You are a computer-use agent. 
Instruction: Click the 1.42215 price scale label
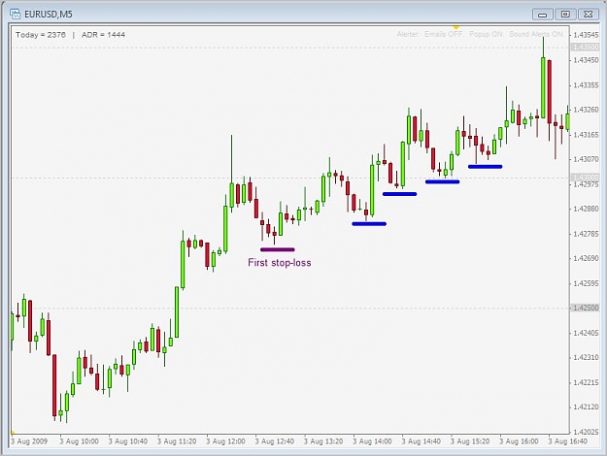click(x=586, y=382)
